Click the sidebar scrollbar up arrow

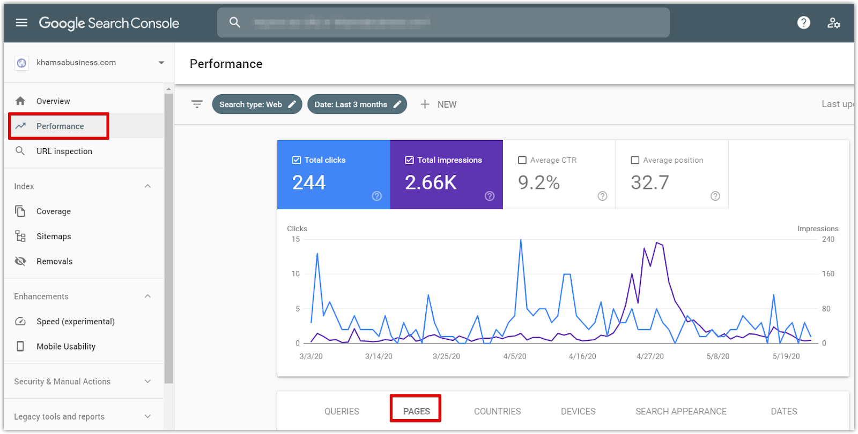point(169,89)
